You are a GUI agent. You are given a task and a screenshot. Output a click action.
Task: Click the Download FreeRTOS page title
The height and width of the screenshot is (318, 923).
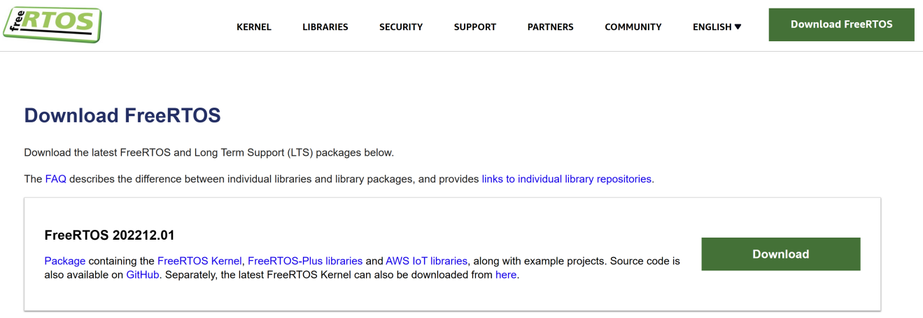click(x=122, y=115)
